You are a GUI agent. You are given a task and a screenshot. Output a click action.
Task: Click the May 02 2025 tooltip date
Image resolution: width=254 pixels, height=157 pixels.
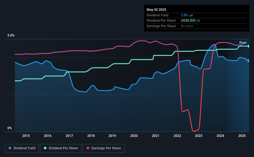click(156, 10)
